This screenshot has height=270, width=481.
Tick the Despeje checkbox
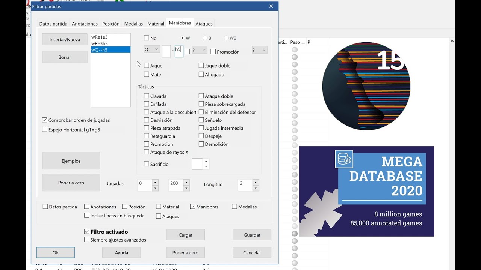pyautogui.click(x=201, y=136)
